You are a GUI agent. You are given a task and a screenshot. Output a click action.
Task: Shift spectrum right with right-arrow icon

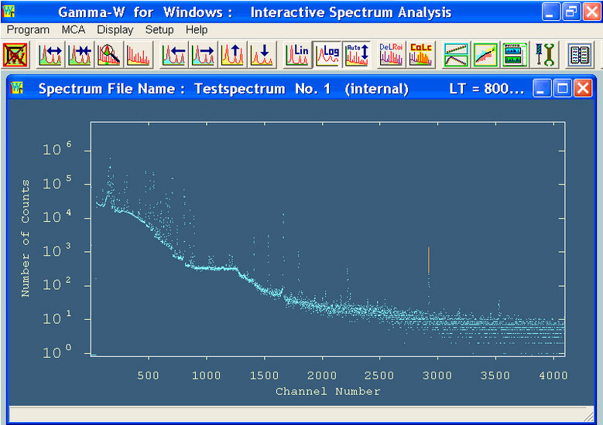click(x=204, y=55)
